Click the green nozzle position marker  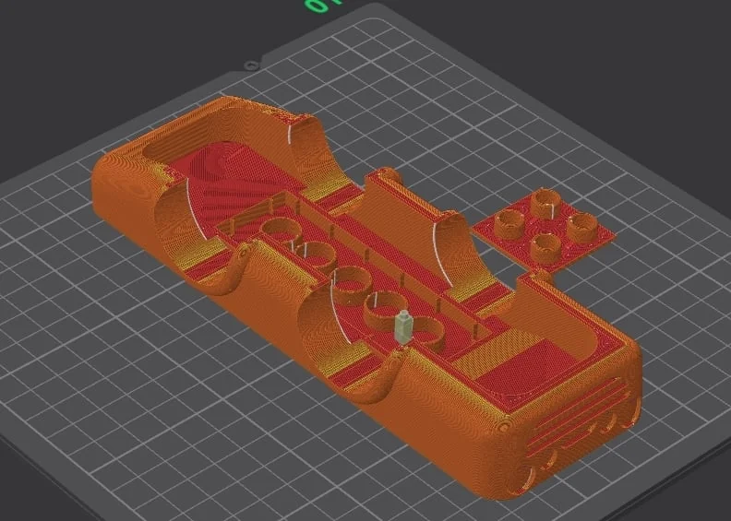coord(402,327)
